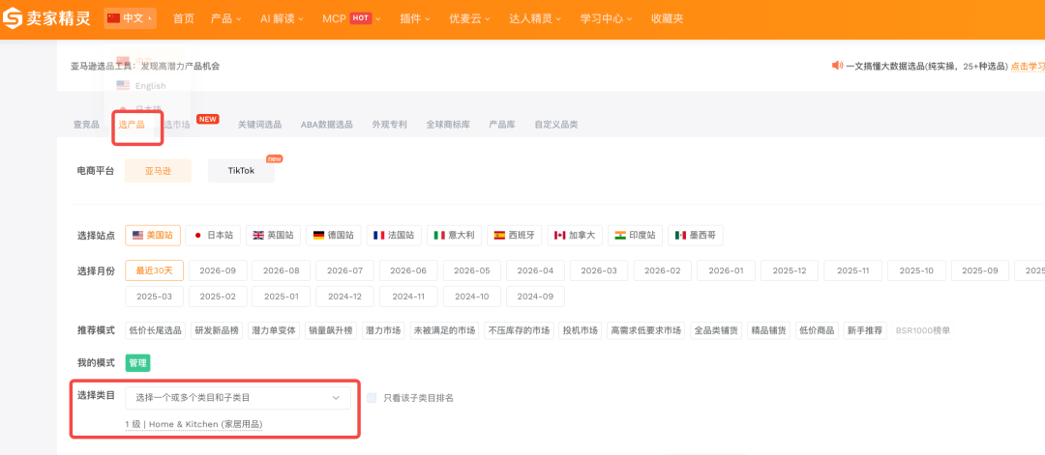
Task: Apply the 精品铺货 recommended mode
Action: (x=768, y=330)
